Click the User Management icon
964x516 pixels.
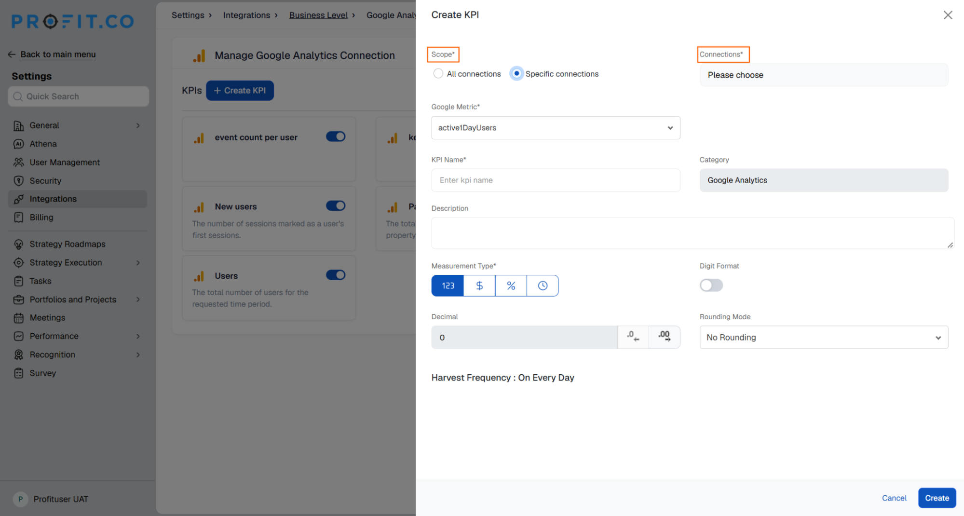click(x=18, y=163)
